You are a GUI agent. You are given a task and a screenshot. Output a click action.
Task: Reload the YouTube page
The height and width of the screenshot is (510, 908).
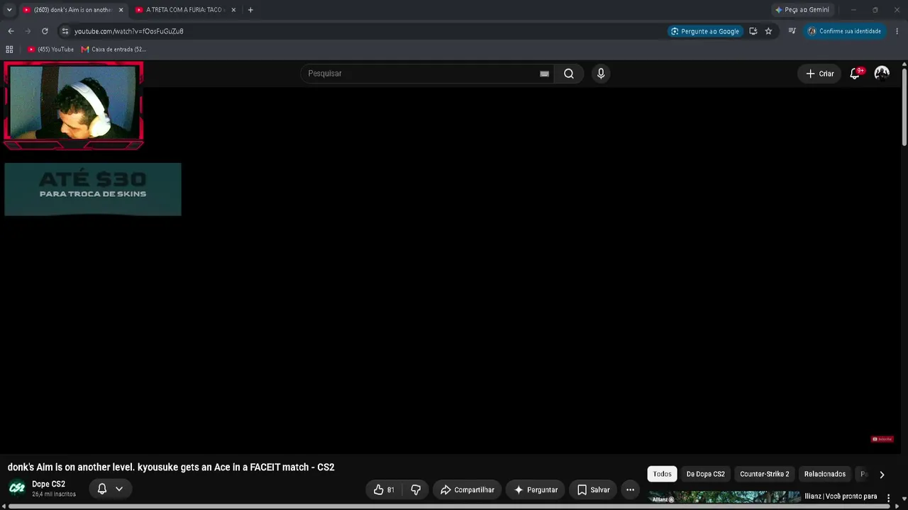click(45, 31)
